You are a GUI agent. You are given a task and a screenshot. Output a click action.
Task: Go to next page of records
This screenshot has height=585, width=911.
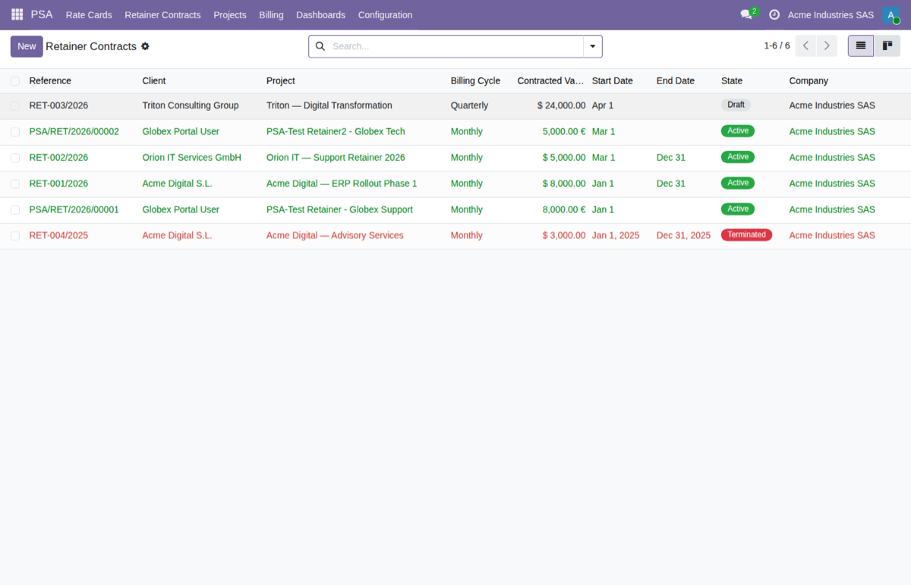coord(827,46)
